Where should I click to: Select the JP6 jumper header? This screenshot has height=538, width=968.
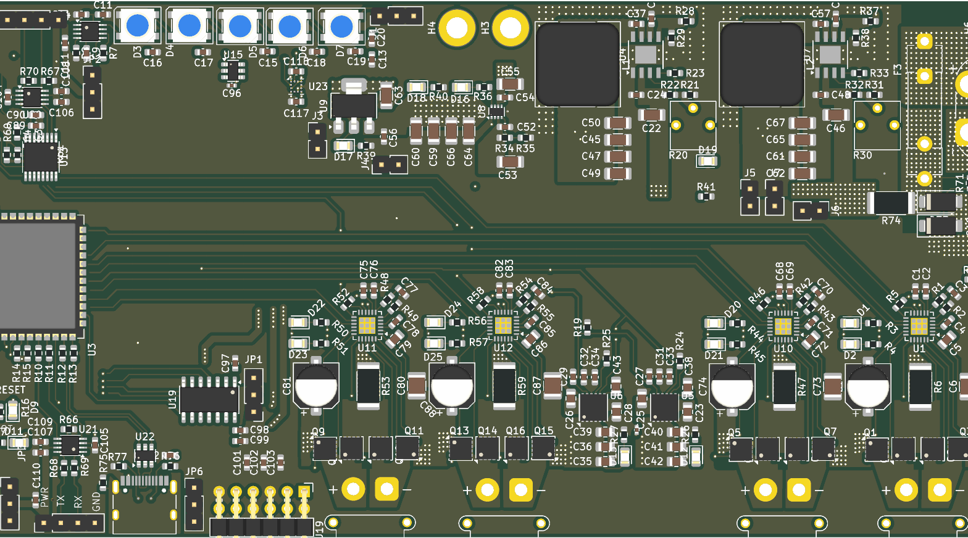[194, 505]
